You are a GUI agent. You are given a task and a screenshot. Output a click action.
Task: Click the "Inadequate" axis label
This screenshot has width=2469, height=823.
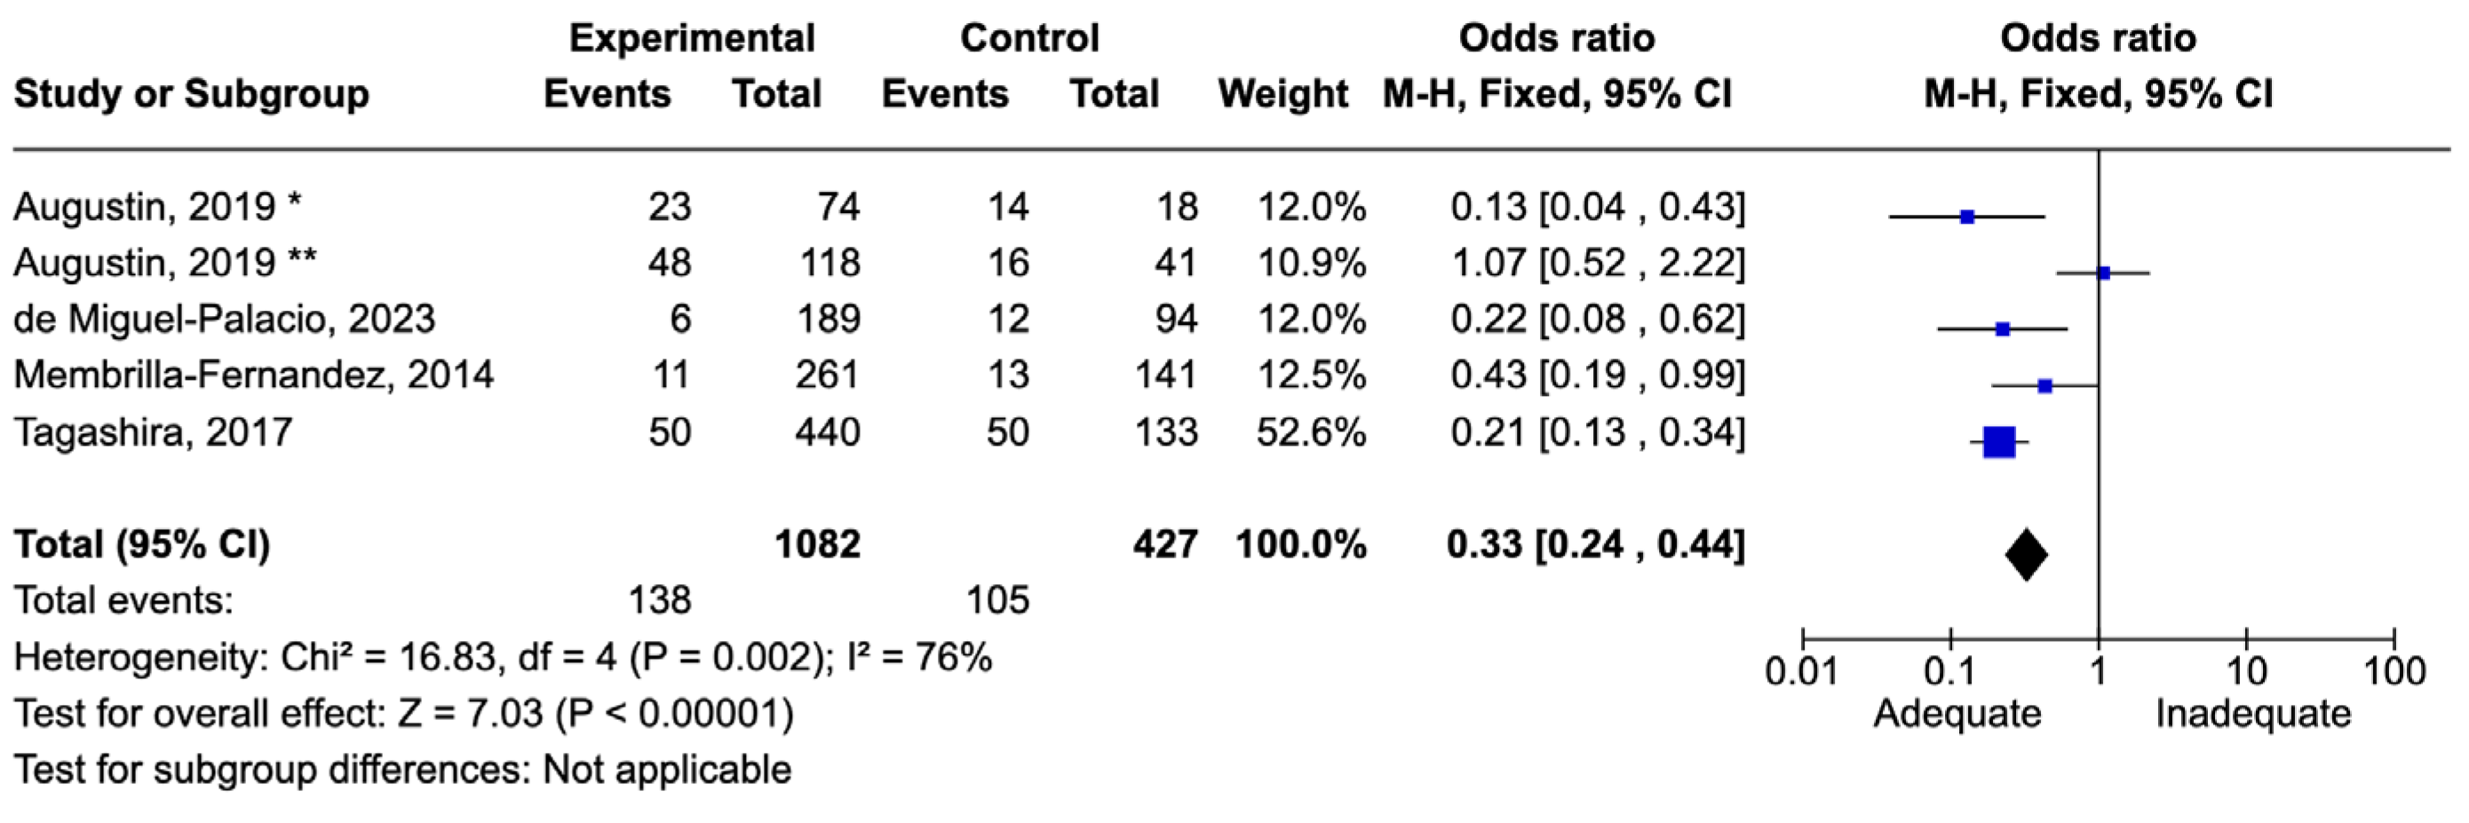pos(2252,714)
